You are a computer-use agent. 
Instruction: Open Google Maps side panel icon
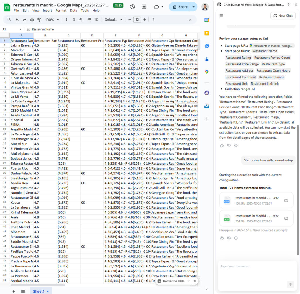coord(207,72)
